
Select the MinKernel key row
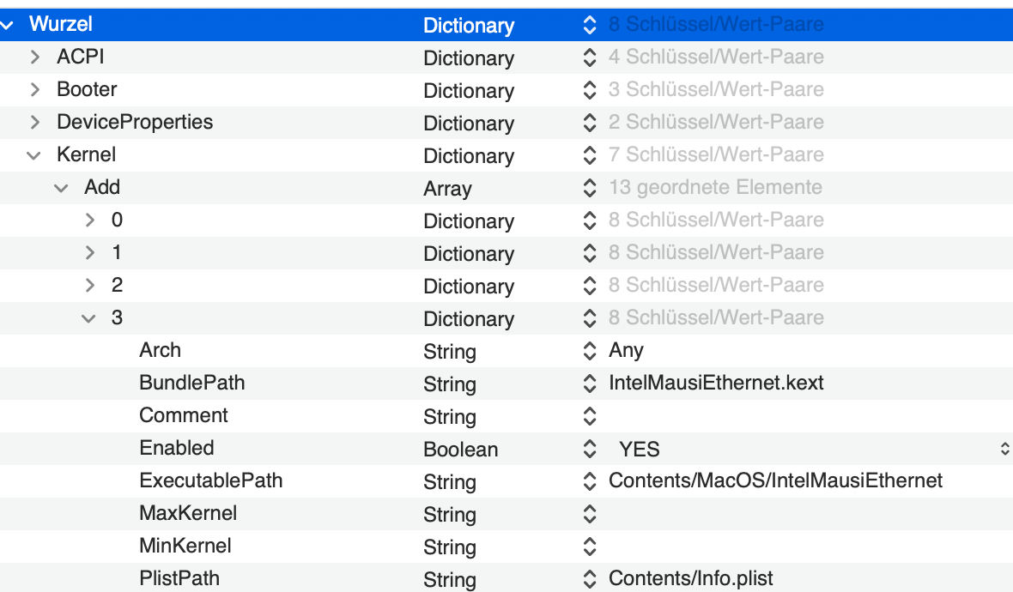point(185,547)
